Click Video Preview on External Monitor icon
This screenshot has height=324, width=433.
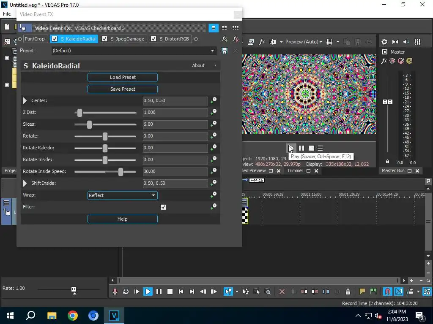click(251, 42)
